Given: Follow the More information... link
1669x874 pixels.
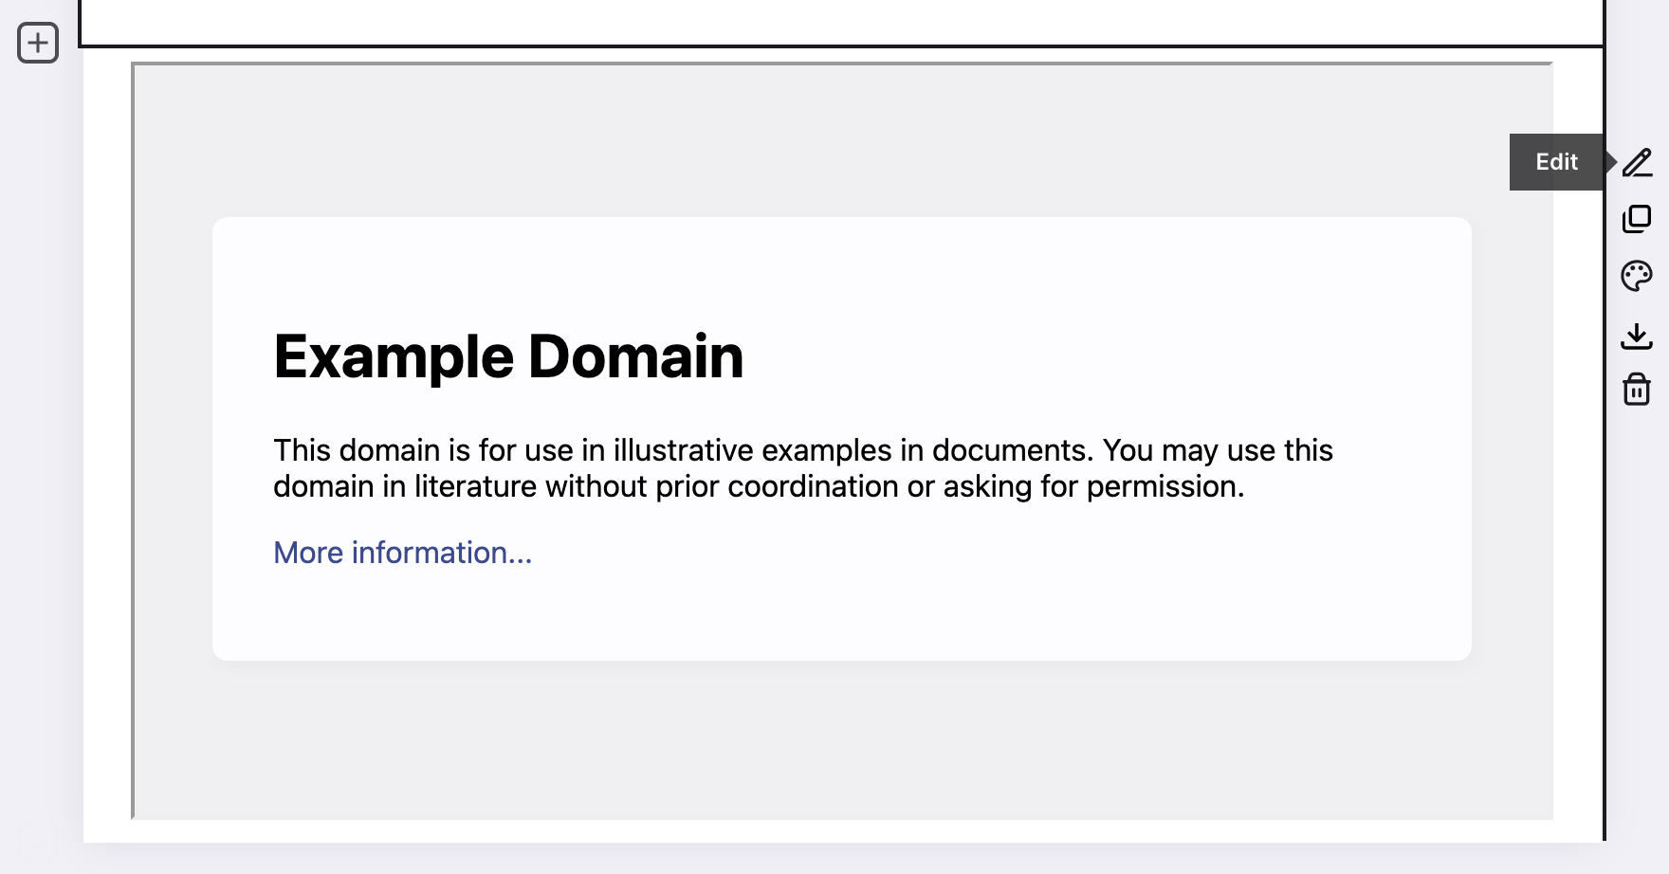Looking at the screenshot, I should 403,553.
